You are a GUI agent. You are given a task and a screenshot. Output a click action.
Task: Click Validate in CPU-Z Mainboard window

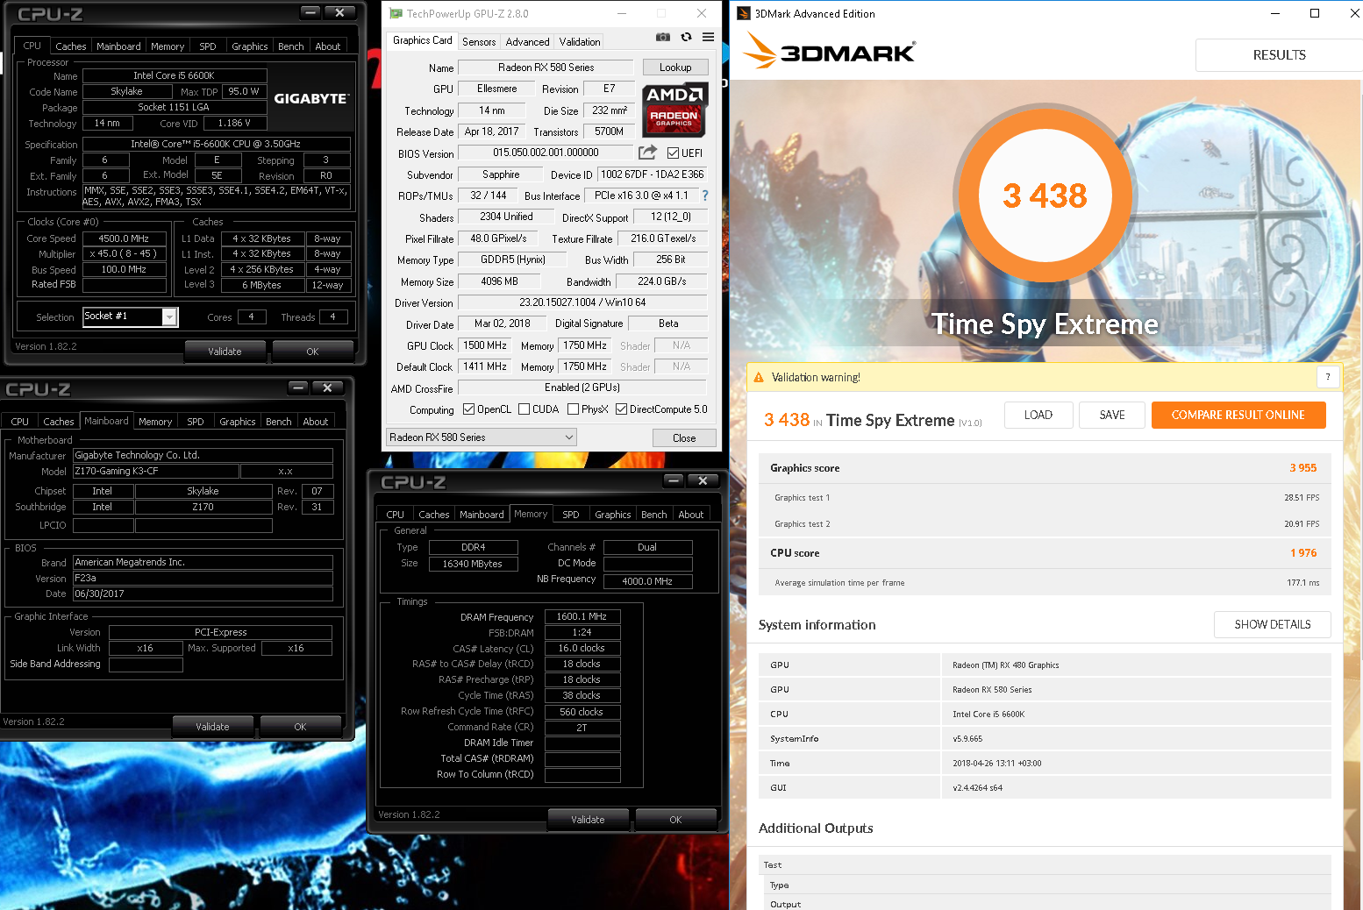pos(212,727)
